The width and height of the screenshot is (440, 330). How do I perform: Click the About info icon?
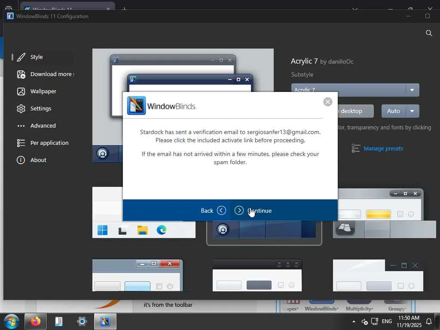coord(21,160)
